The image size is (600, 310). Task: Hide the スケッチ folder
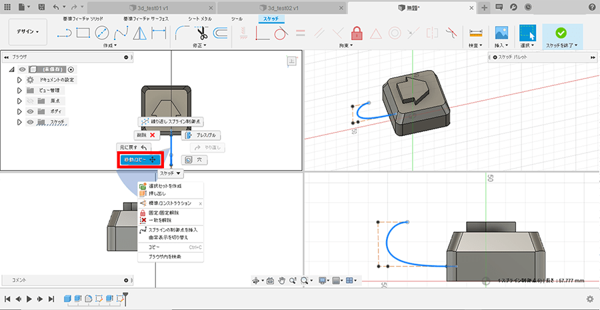(x=30, y=122)
